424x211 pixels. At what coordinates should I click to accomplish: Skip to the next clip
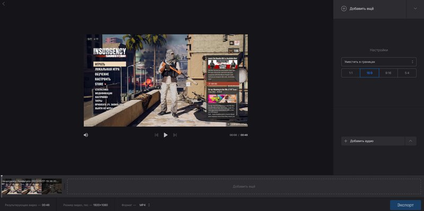tap(175, 135)
